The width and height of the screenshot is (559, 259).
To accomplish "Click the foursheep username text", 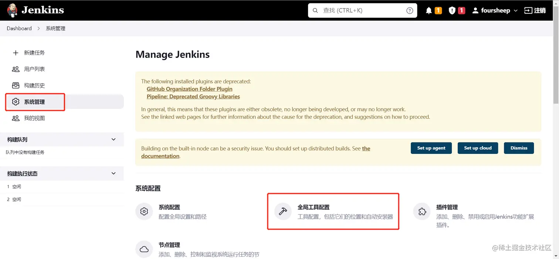I will pyautogui.click(x=495, y=11).
